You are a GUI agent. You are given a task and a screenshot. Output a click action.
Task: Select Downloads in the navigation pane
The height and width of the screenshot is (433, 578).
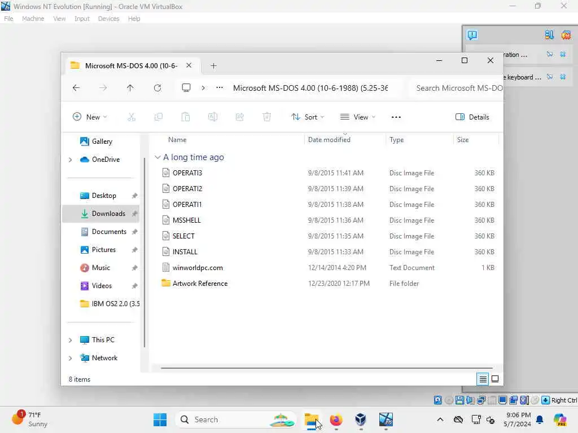click(x=100, y=214)
